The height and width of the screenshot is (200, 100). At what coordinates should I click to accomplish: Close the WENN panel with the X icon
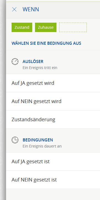pyautogui.click(x=14, y=9)
